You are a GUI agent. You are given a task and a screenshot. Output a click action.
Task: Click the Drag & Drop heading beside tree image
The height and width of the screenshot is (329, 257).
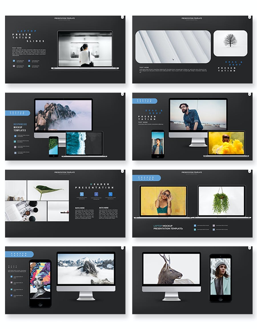(x=234, y=63)
